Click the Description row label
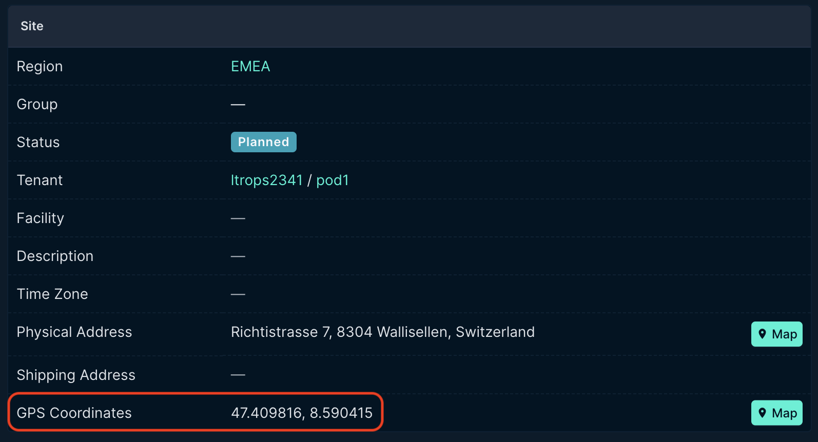The height and width of the screenshot is (442, 818). pyautogui.click(x=55, y=256)
